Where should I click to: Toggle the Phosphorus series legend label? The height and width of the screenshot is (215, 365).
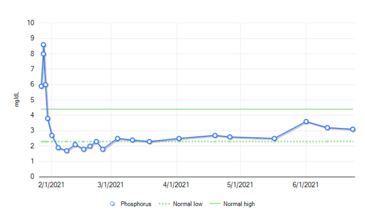[x=136, y=204]
